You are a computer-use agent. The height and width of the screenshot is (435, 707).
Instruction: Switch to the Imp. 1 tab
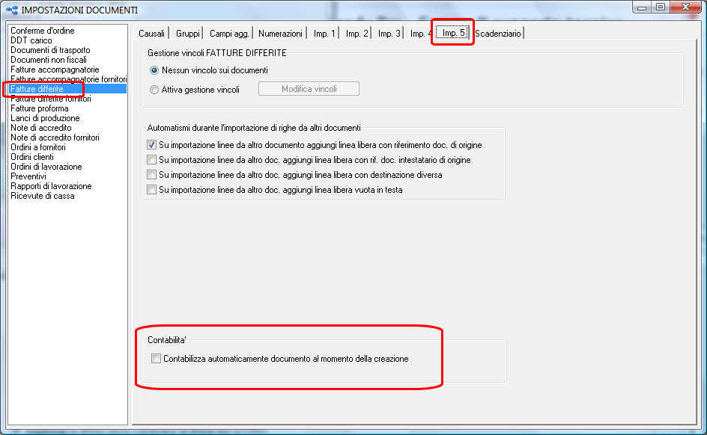tap(324, 34)
